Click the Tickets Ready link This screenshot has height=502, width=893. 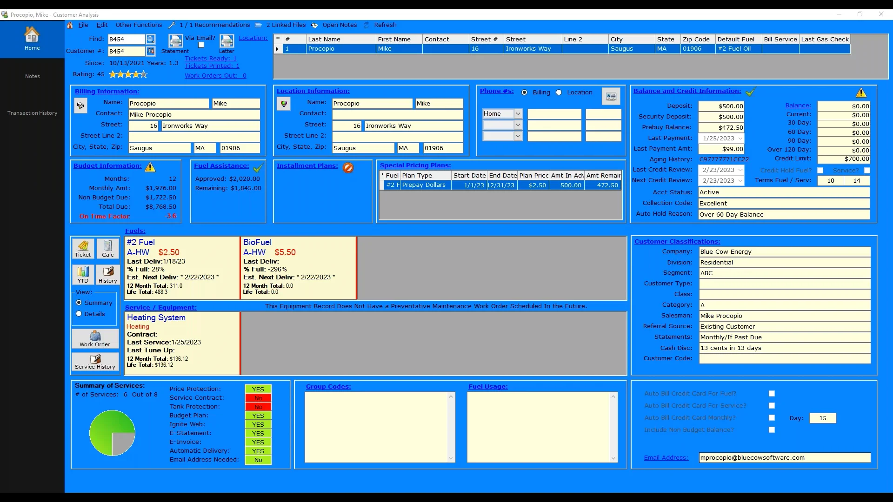point(211,58)
